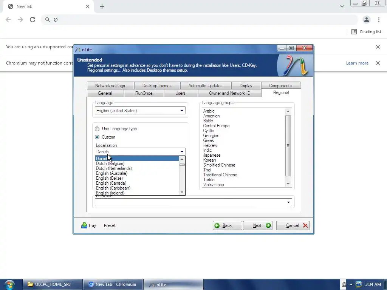Choose English (Canada) from list
Screen dimensions: 387x290
pyautogui.click(x=137, y=183)
